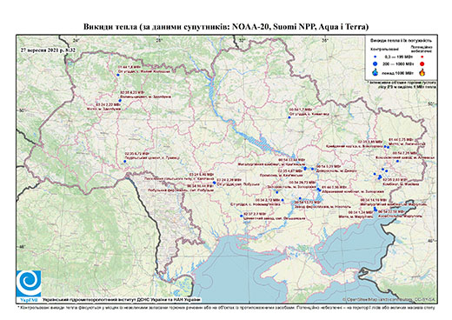The width and height of the screenshot is (452, 320).
Task: Click the 27 September 2021 date stamp
Action: point(48,50)
